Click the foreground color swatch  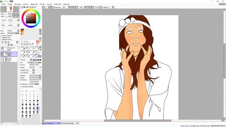[x=38, y=42]
